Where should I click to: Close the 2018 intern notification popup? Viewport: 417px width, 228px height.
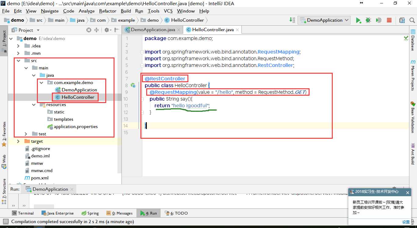408,193
